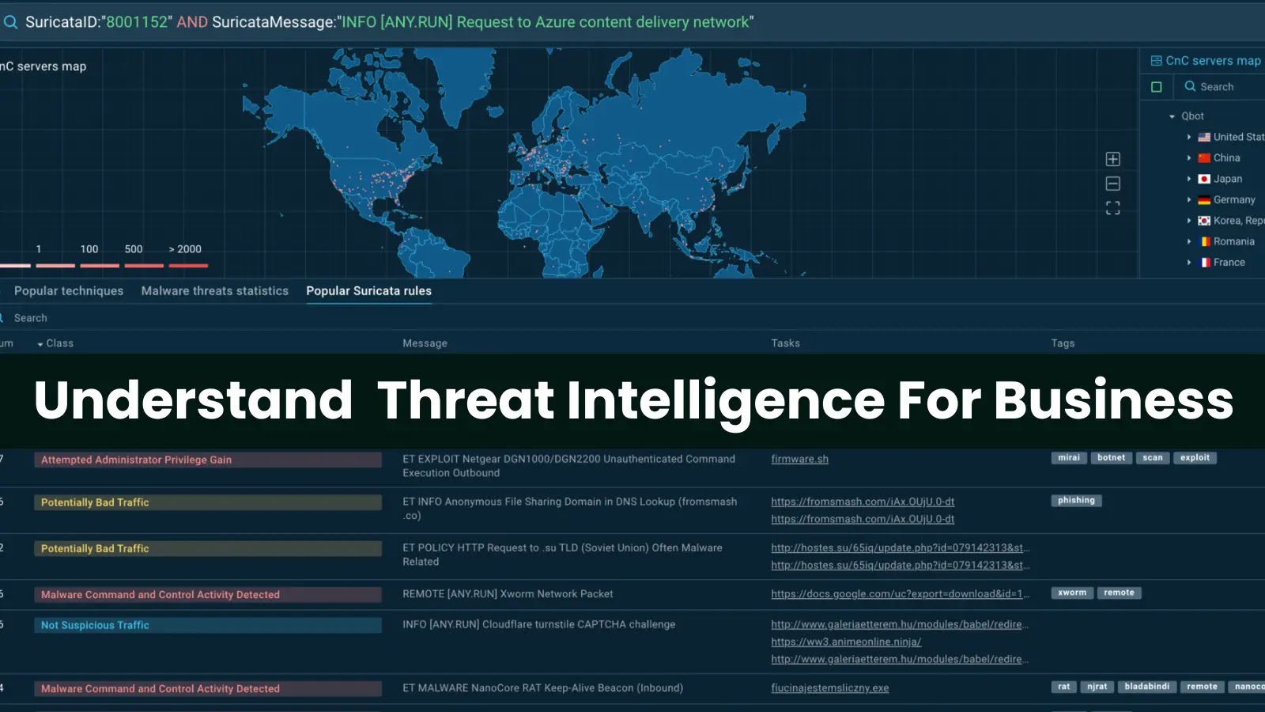This screenshot has width=1265, height=712.
Task: Click the Romania flag icon
Action: [x=1204, y=241]
